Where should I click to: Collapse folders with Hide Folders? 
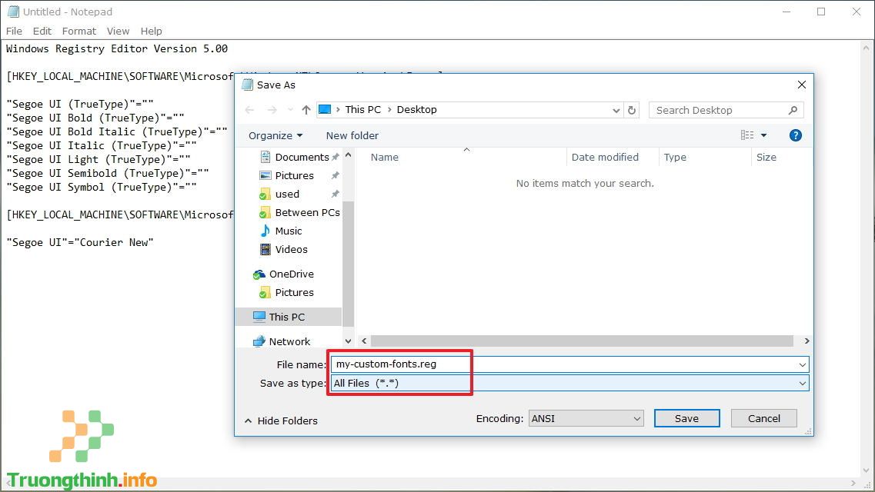point(281,421)
